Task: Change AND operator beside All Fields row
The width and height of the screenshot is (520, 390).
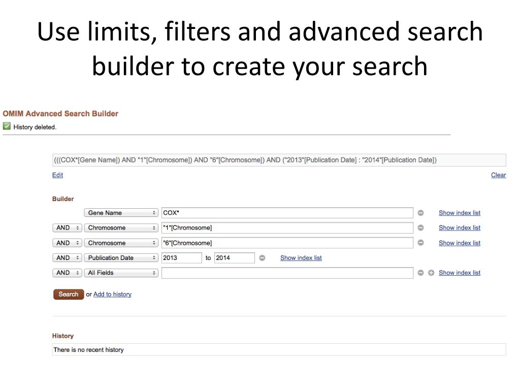Action: point(67,273)
